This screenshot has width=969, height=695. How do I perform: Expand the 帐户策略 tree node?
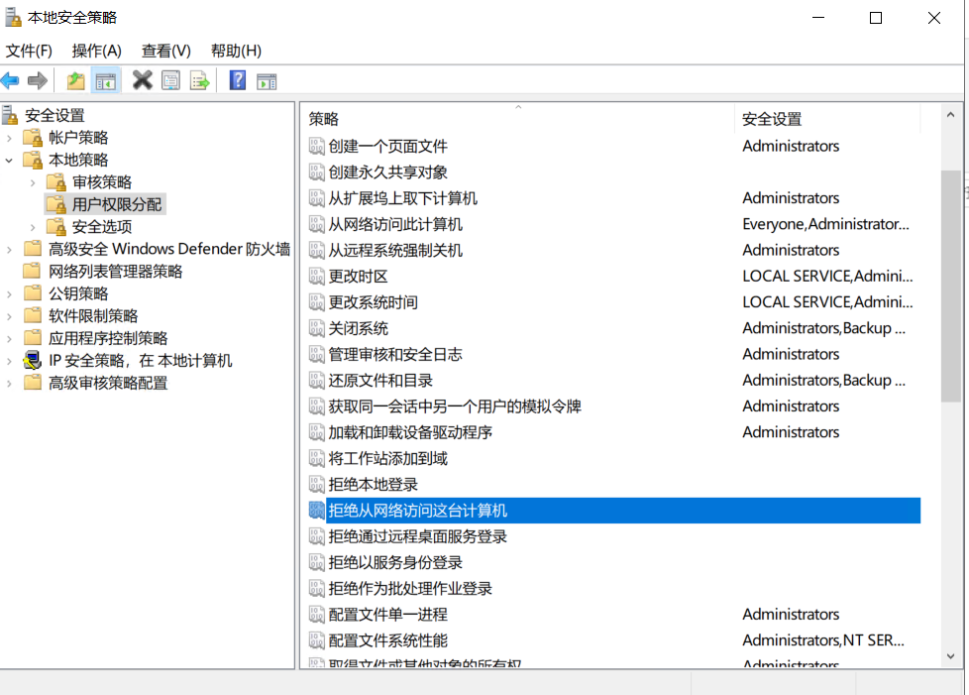10,138
